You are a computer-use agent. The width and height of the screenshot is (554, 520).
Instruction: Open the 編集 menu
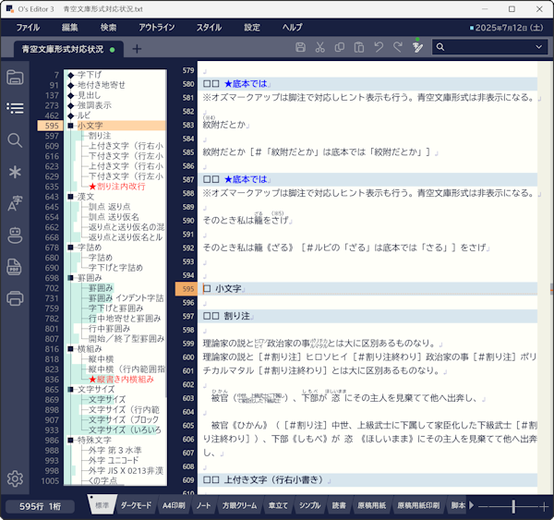click(x=69, y=28)
